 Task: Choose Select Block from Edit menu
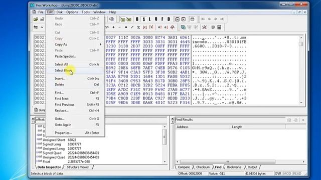(x=75, y=70)
